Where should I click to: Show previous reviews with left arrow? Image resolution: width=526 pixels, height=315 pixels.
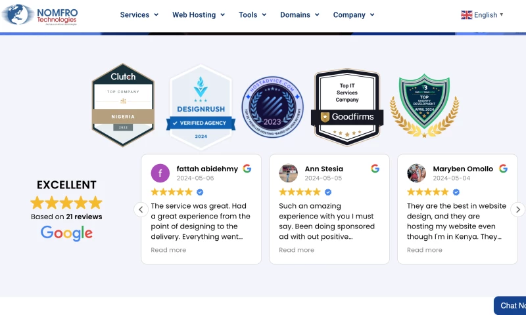tap(141, 209)
